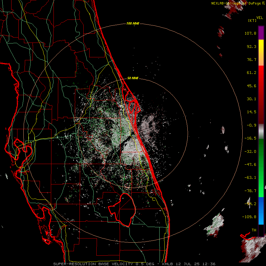The image size is (266, 266).
Task: Click the Lake Okeechobee outline on map
Action: point(123,210)
